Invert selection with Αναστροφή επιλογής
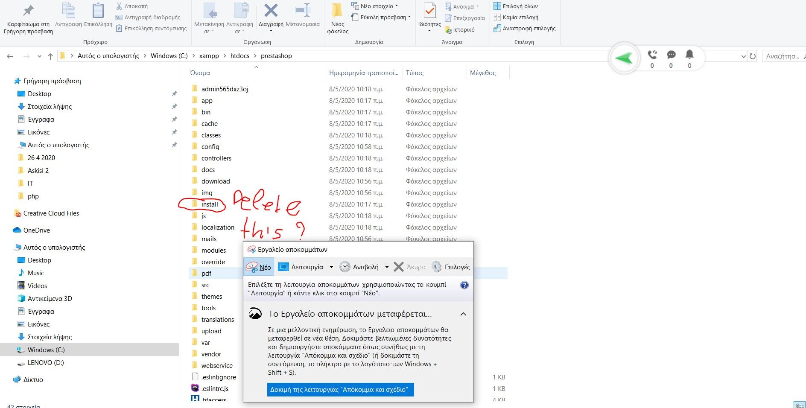The width and height of the screenshot is (806, 408). [525, 28]
